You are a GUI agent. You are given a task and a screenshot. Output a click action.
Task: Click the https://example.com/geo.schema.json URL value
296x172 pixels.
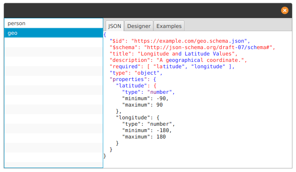point(189,41)
